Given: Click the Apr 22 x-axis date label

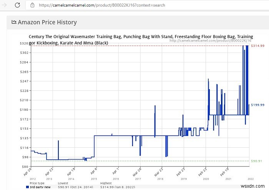Looking at the screenshot, I should pos(50,172).
